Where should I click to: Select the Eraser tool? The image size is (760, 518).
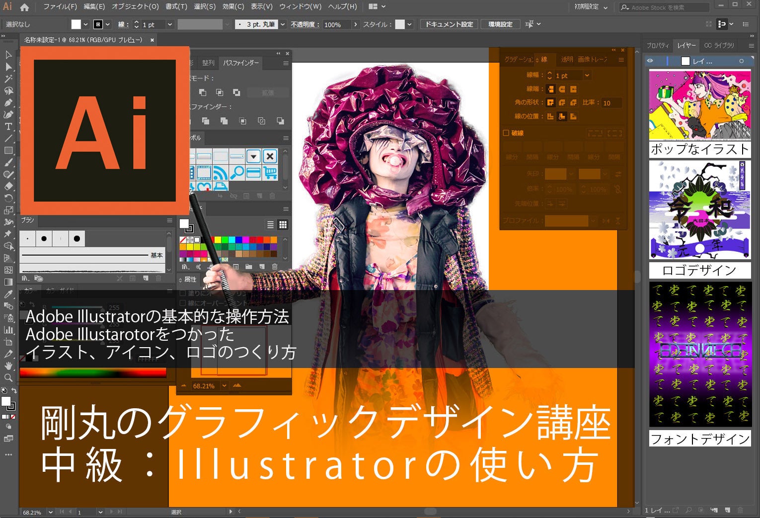point(8,186)
